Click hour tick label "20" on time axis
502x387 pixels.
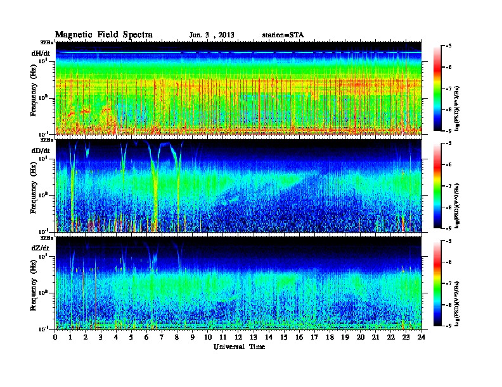[361, 337]
